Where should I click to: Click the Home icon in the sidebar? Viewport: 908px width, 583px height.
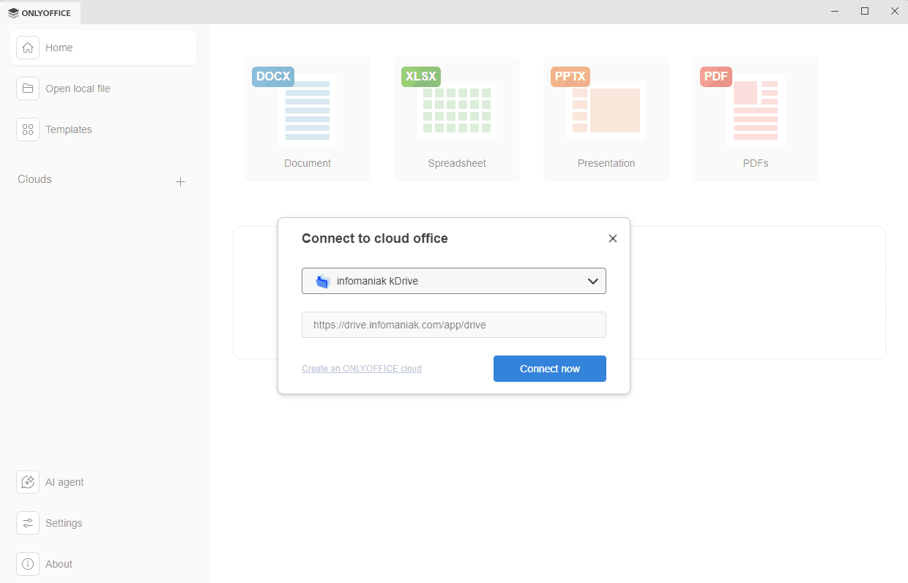(x=28, y=48)
